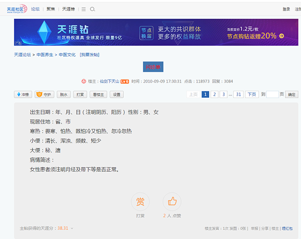Open the 论坛 tab in the top navigation

(x=35, y=9)
